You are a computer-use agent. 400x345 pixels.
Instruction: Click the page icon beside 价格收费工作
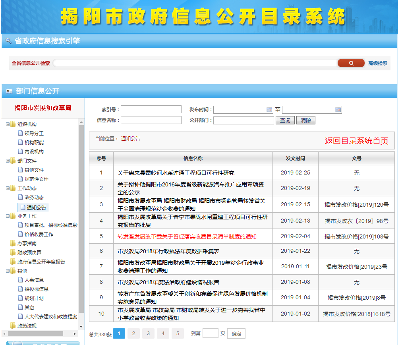click(x=21, y=234)
